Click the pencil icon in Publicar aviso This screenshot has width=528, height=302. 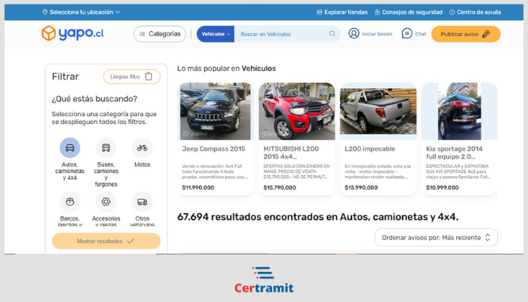[486, 34]
